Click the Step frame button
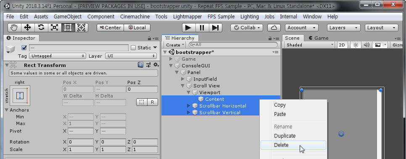This screenshot has width=406, height=159. tap(216, 28)
